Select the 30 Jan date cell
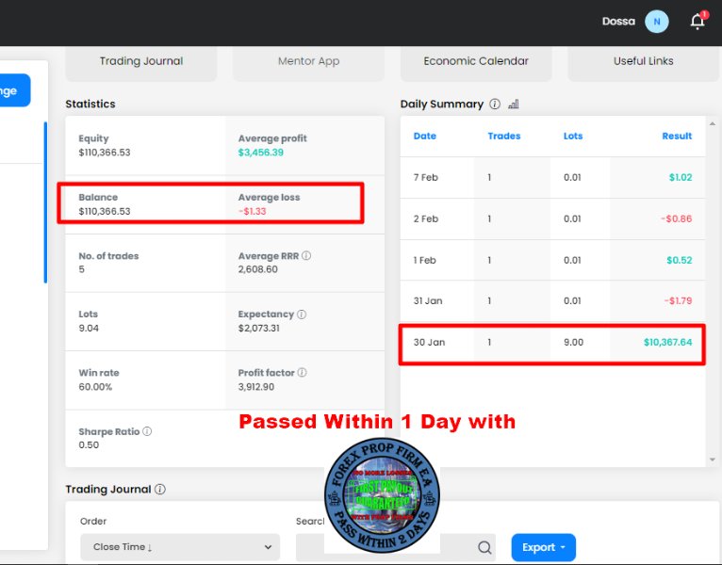 tap(429, 342)
